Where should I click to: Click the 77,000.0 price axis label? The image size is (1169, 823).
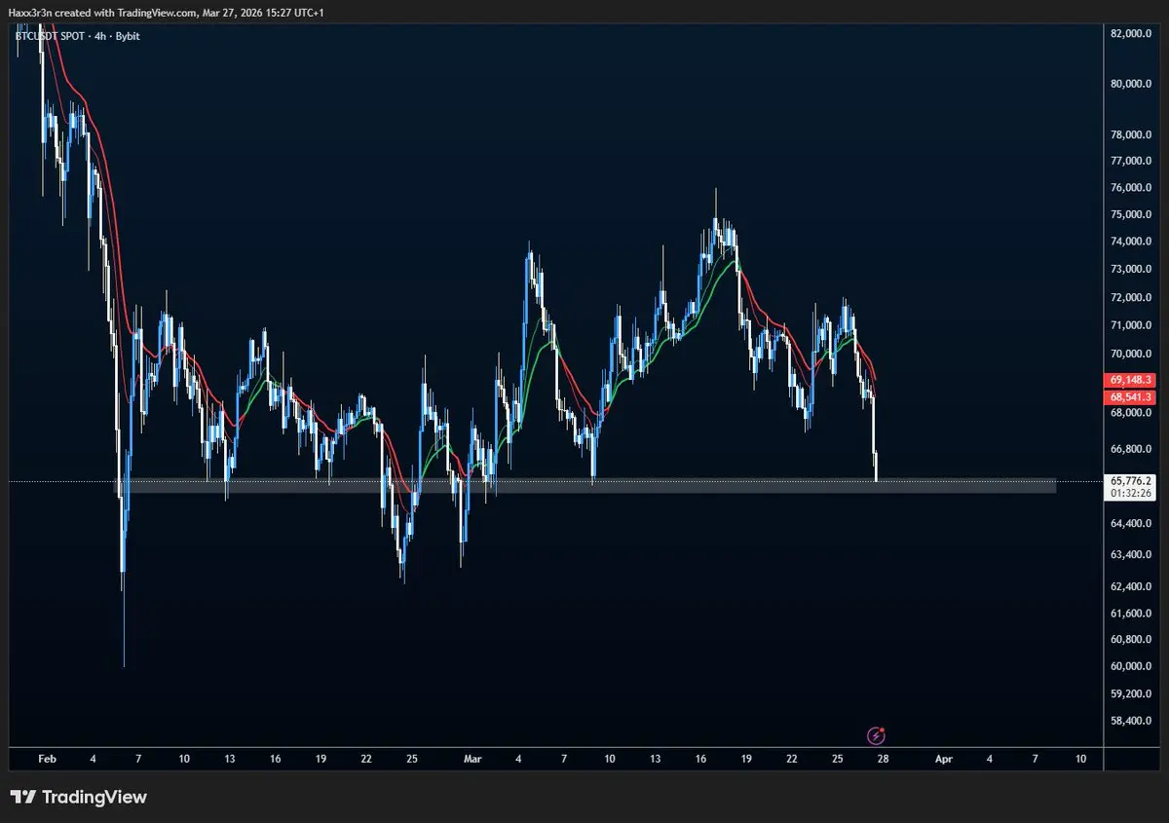click(1130, 162)
